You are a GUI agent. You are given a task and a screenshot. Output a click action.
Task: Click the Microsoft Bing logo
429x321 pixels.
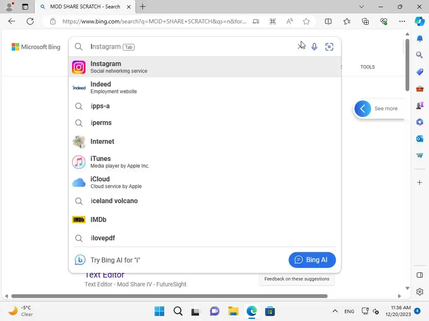tap(36, 47)
